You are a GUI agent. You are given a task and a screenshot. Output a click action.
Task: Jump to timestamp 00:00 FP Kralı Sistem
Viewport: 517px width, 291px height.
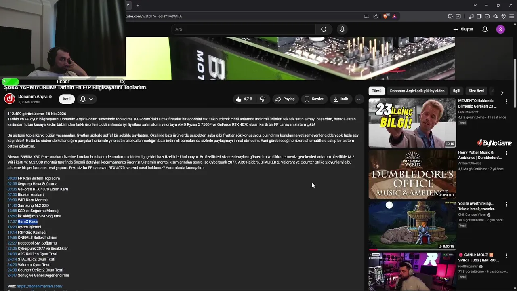pyautogui.click(x=12, y=178)
